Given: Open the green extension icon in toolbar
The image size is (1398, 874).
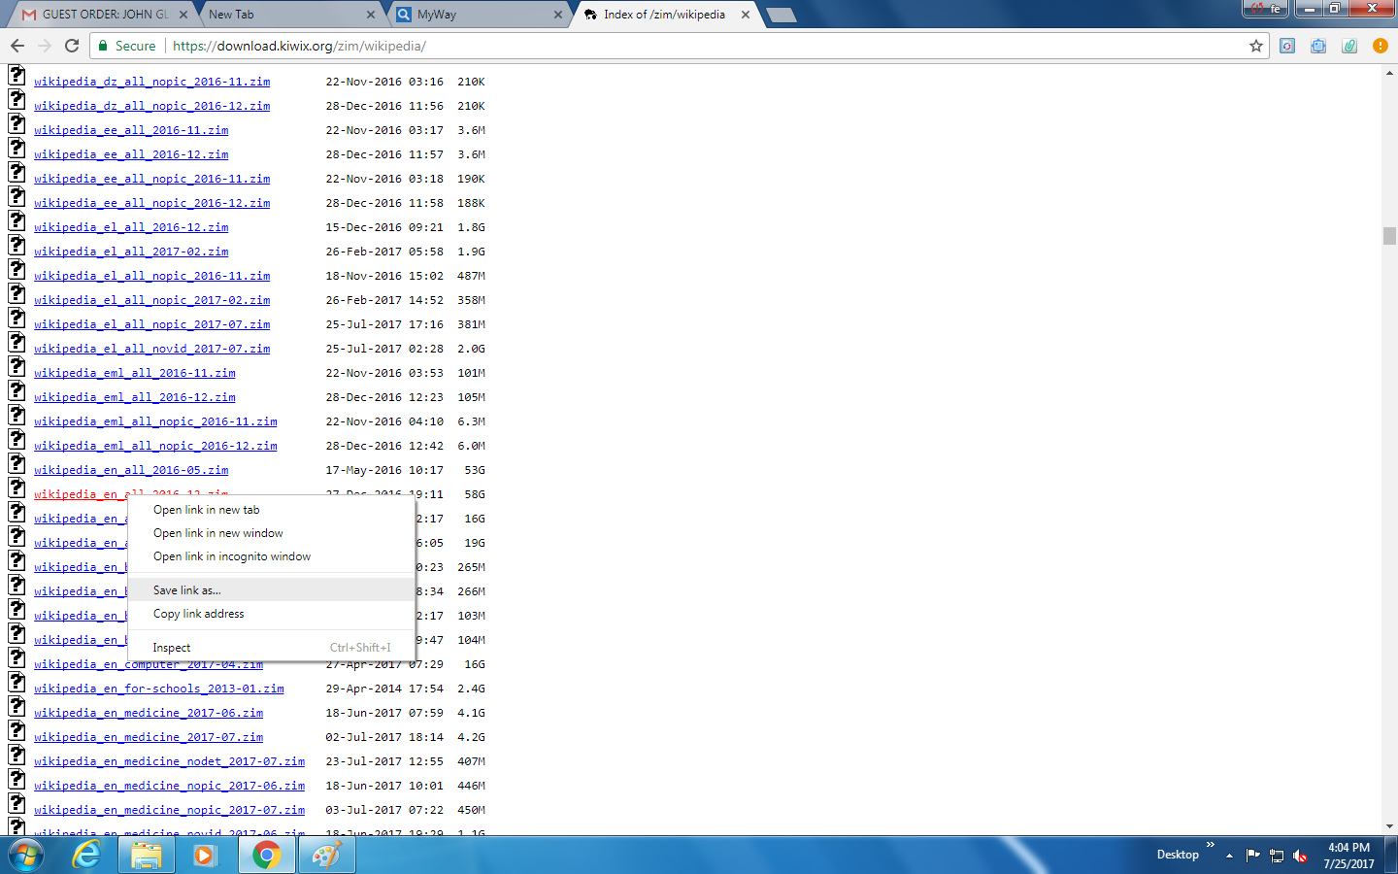Looking at the screenshot, I should pos(1349,46).
